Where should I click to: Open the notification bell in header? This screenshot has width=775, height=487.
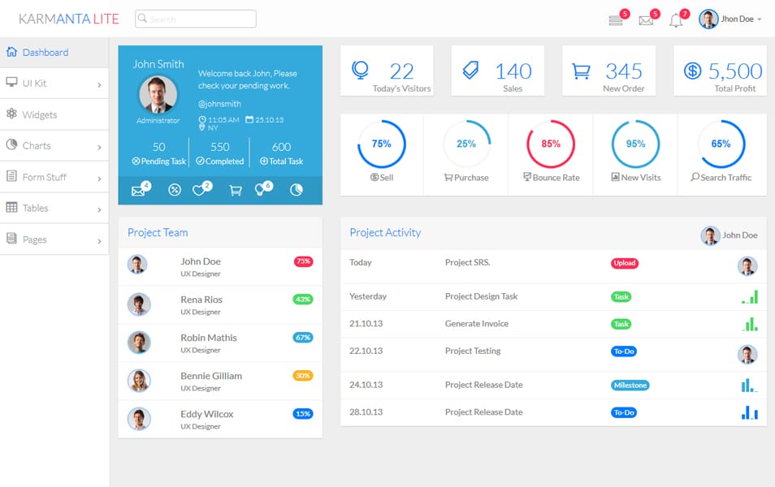(x=676, y=20)
